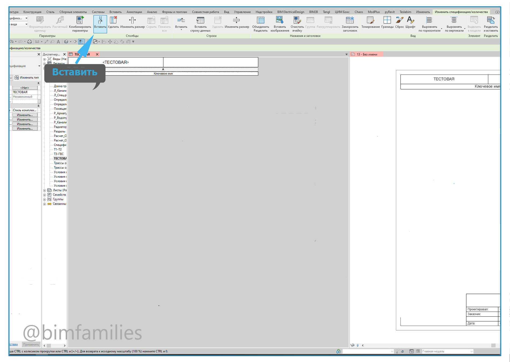The height and width of the screenshot is (362, 510).
Task: Click Очистить ячейку icon
Action: (x=297, y=24)
